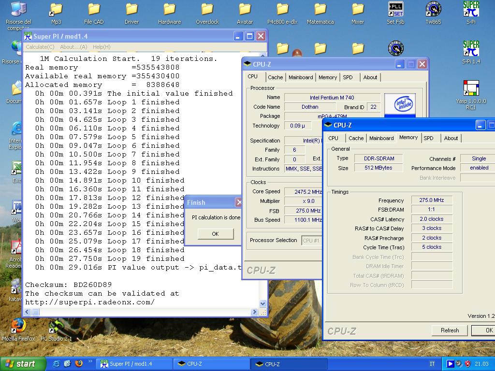Click the Internet Explorer quick launch icon
Screen dimensions: 495x371
(x=56, y=364)
